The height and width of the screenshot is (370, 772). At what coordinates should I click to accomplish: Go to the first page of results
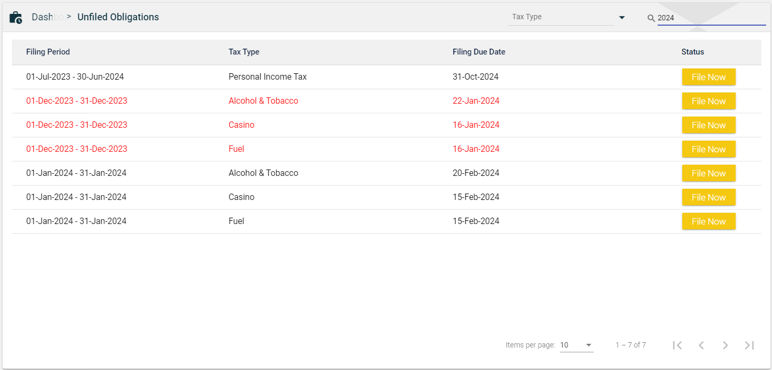[x=677, y=345]
